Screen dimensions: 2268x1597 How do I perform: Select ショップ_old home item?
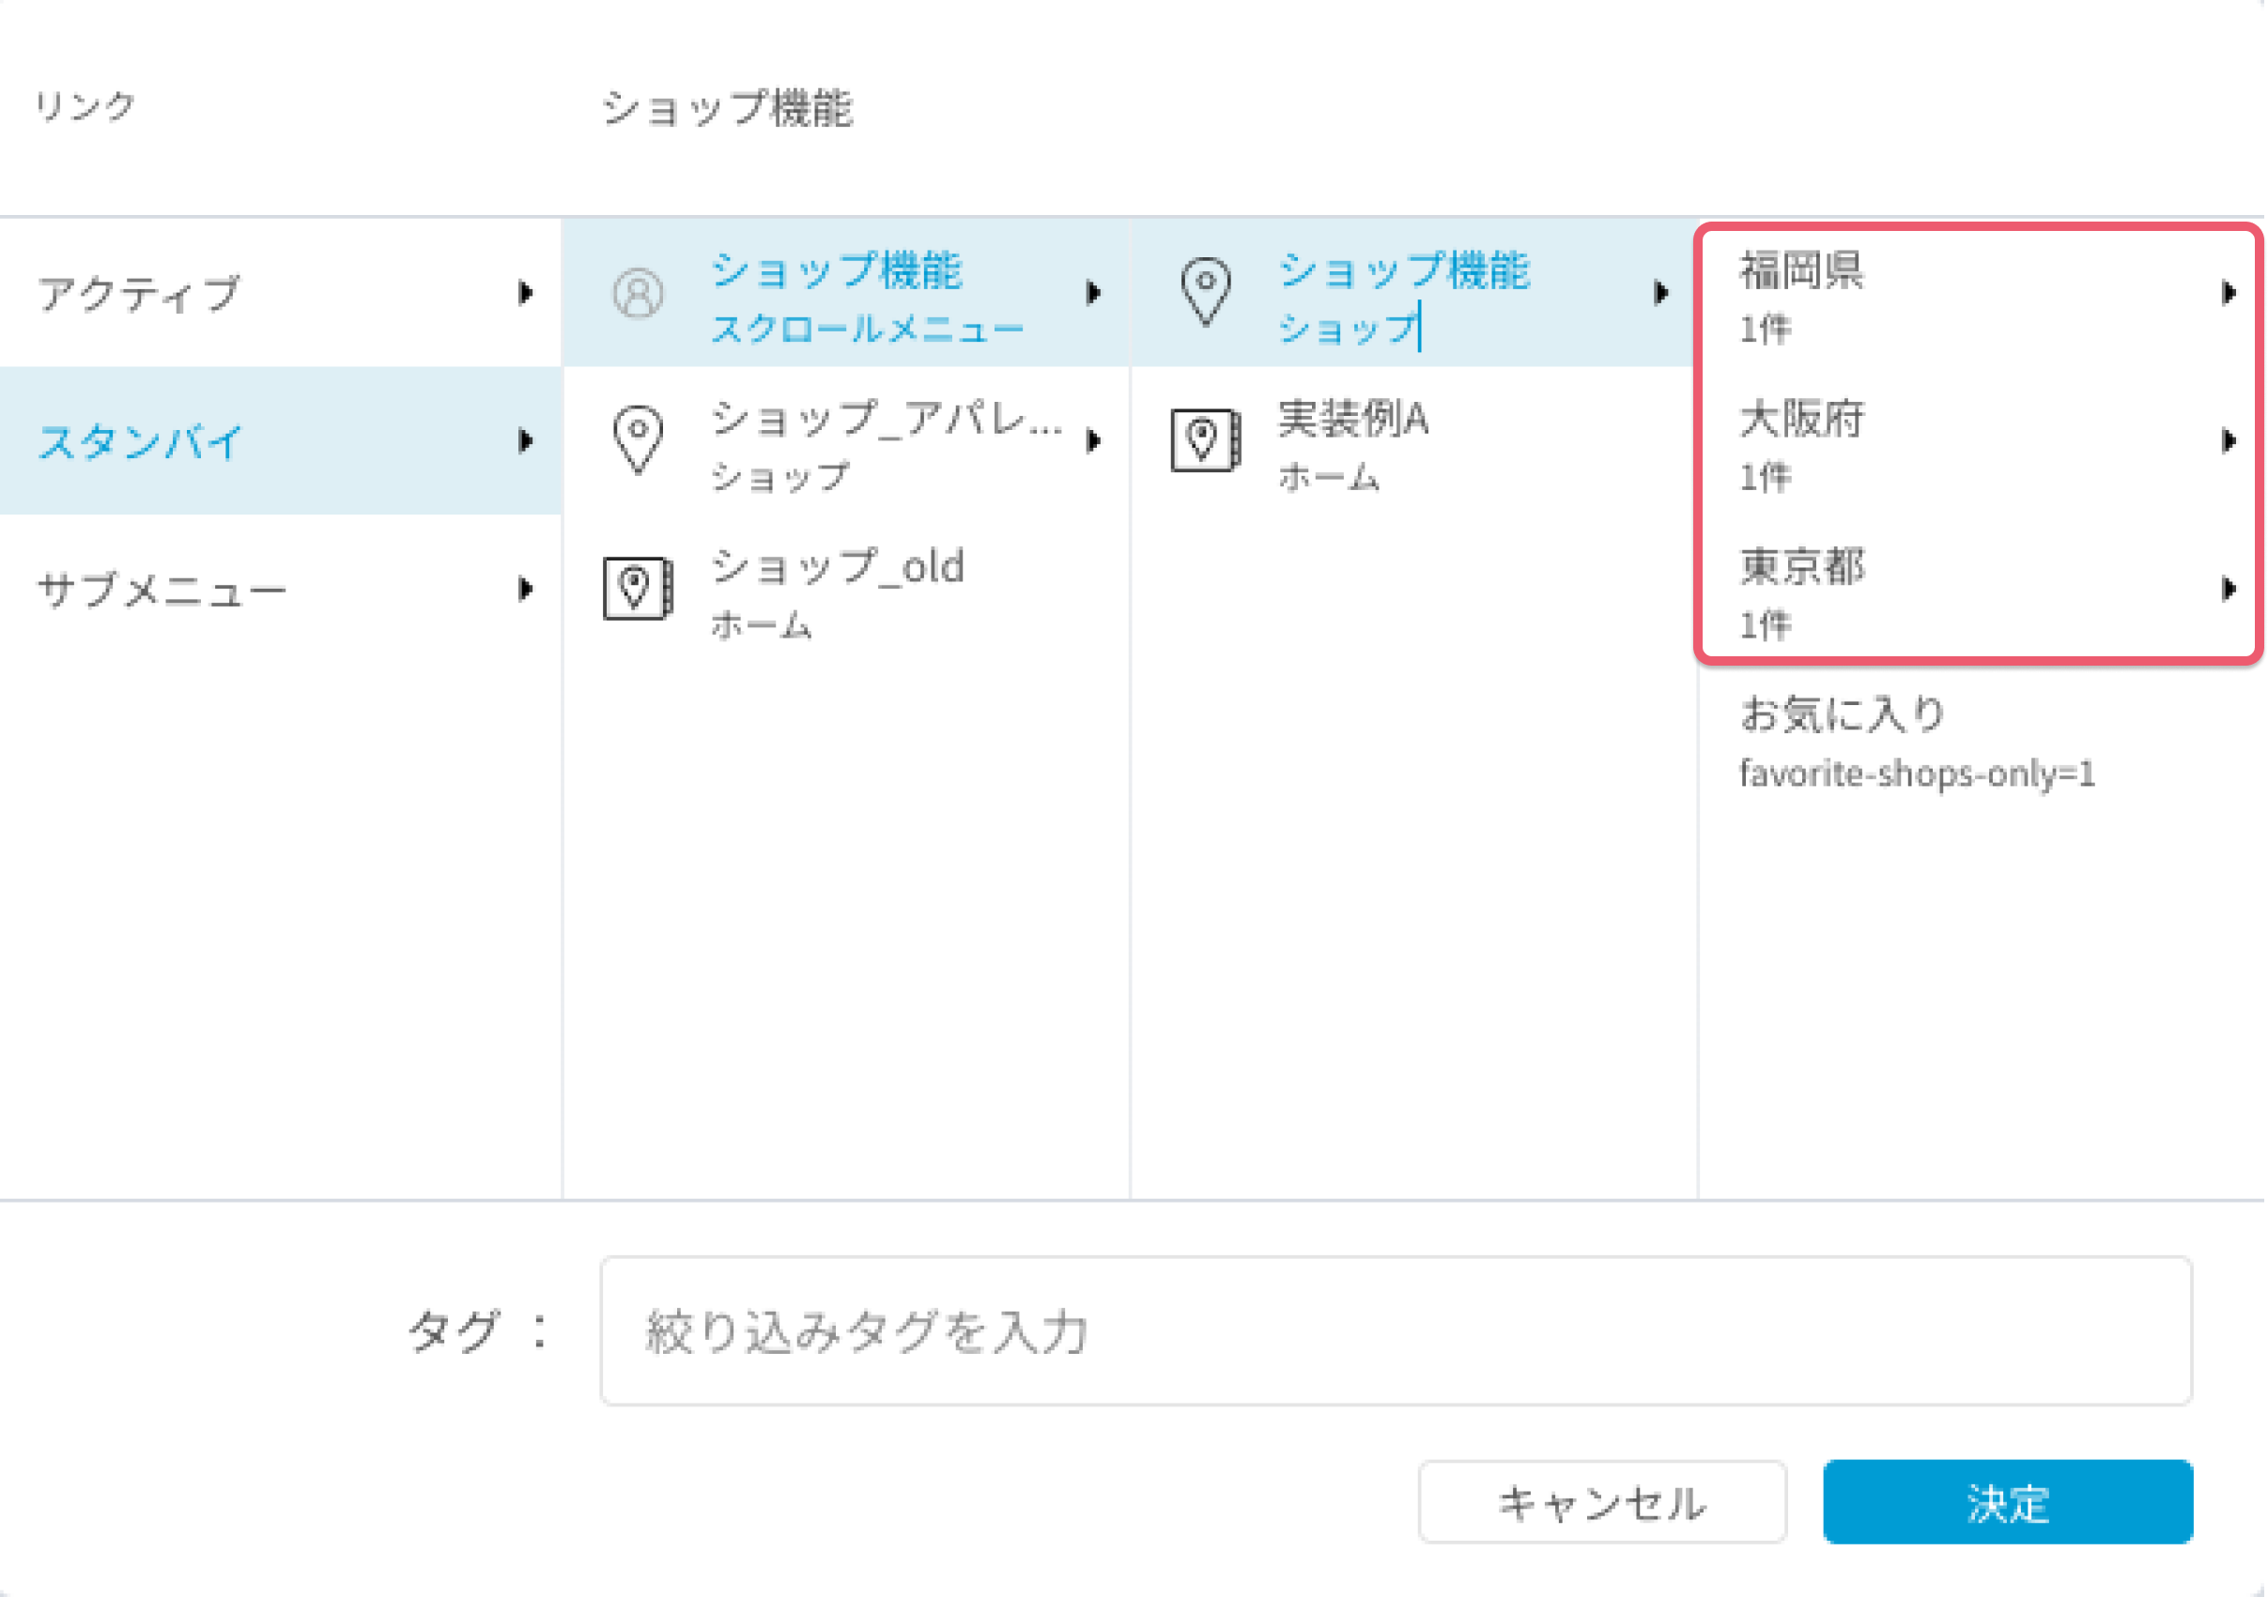coord(846,589)
